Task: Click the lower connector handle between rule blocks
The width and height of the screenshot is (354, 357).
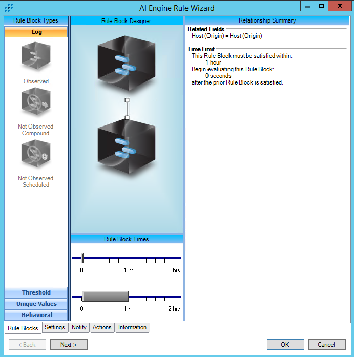Action: click(x=127, y=117)
